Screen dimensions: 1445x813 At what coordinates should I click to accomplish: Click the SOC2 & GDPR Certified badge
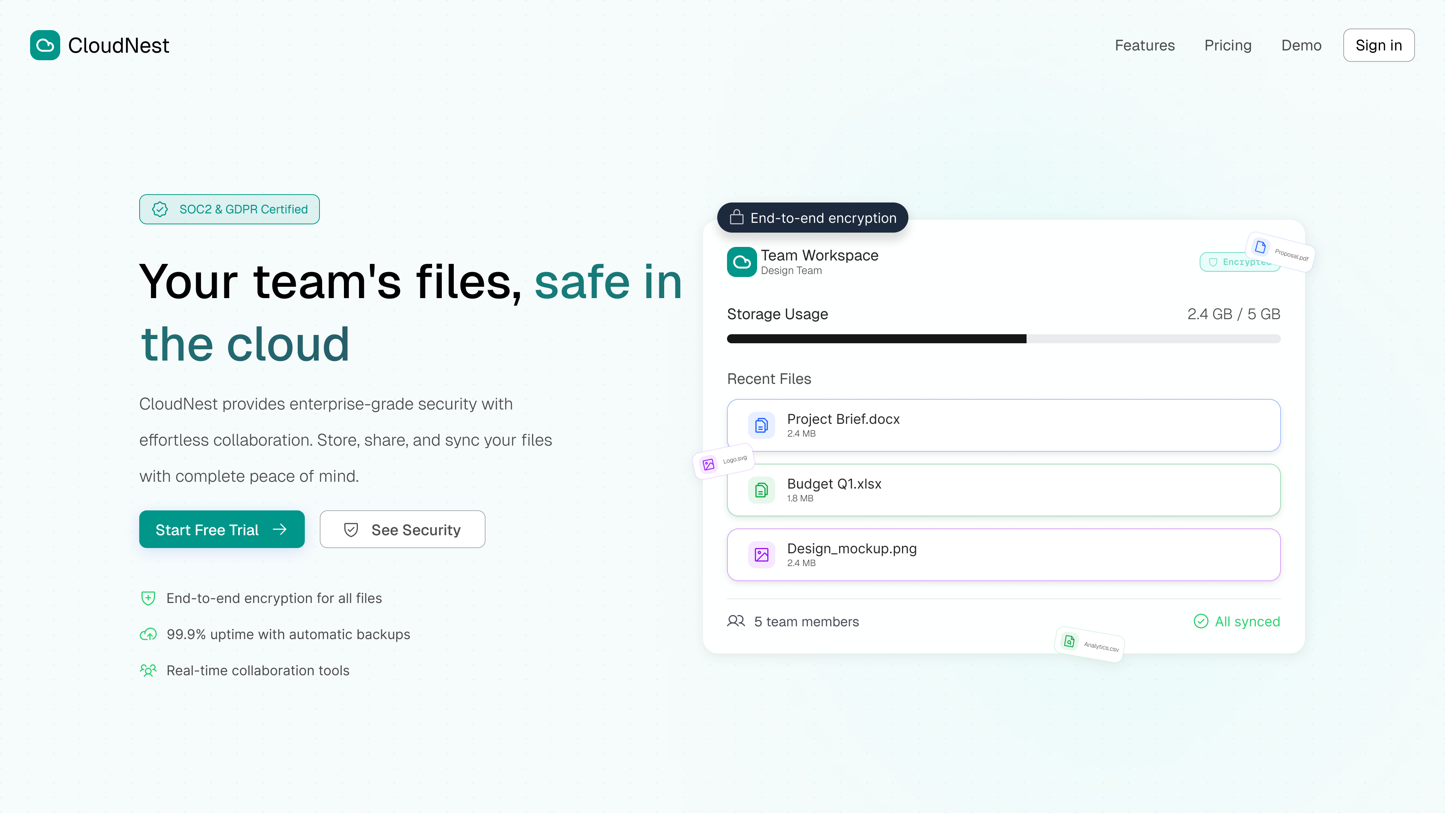(229, 209)
